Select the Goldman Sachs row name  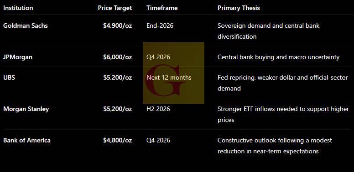[x=26, y=25]
